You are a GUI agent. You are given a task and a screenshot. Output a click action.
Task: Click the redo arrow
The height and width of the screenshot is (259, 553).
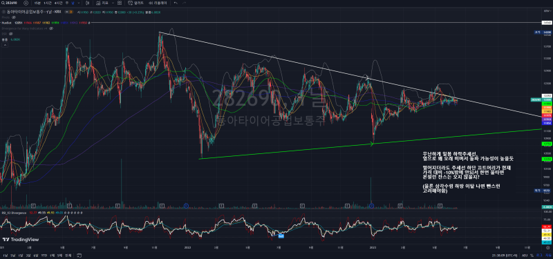[185, 3]
